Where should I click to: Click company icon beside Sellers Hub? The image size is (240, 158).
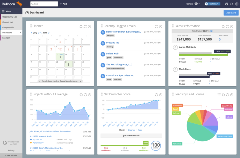(103, 54)
